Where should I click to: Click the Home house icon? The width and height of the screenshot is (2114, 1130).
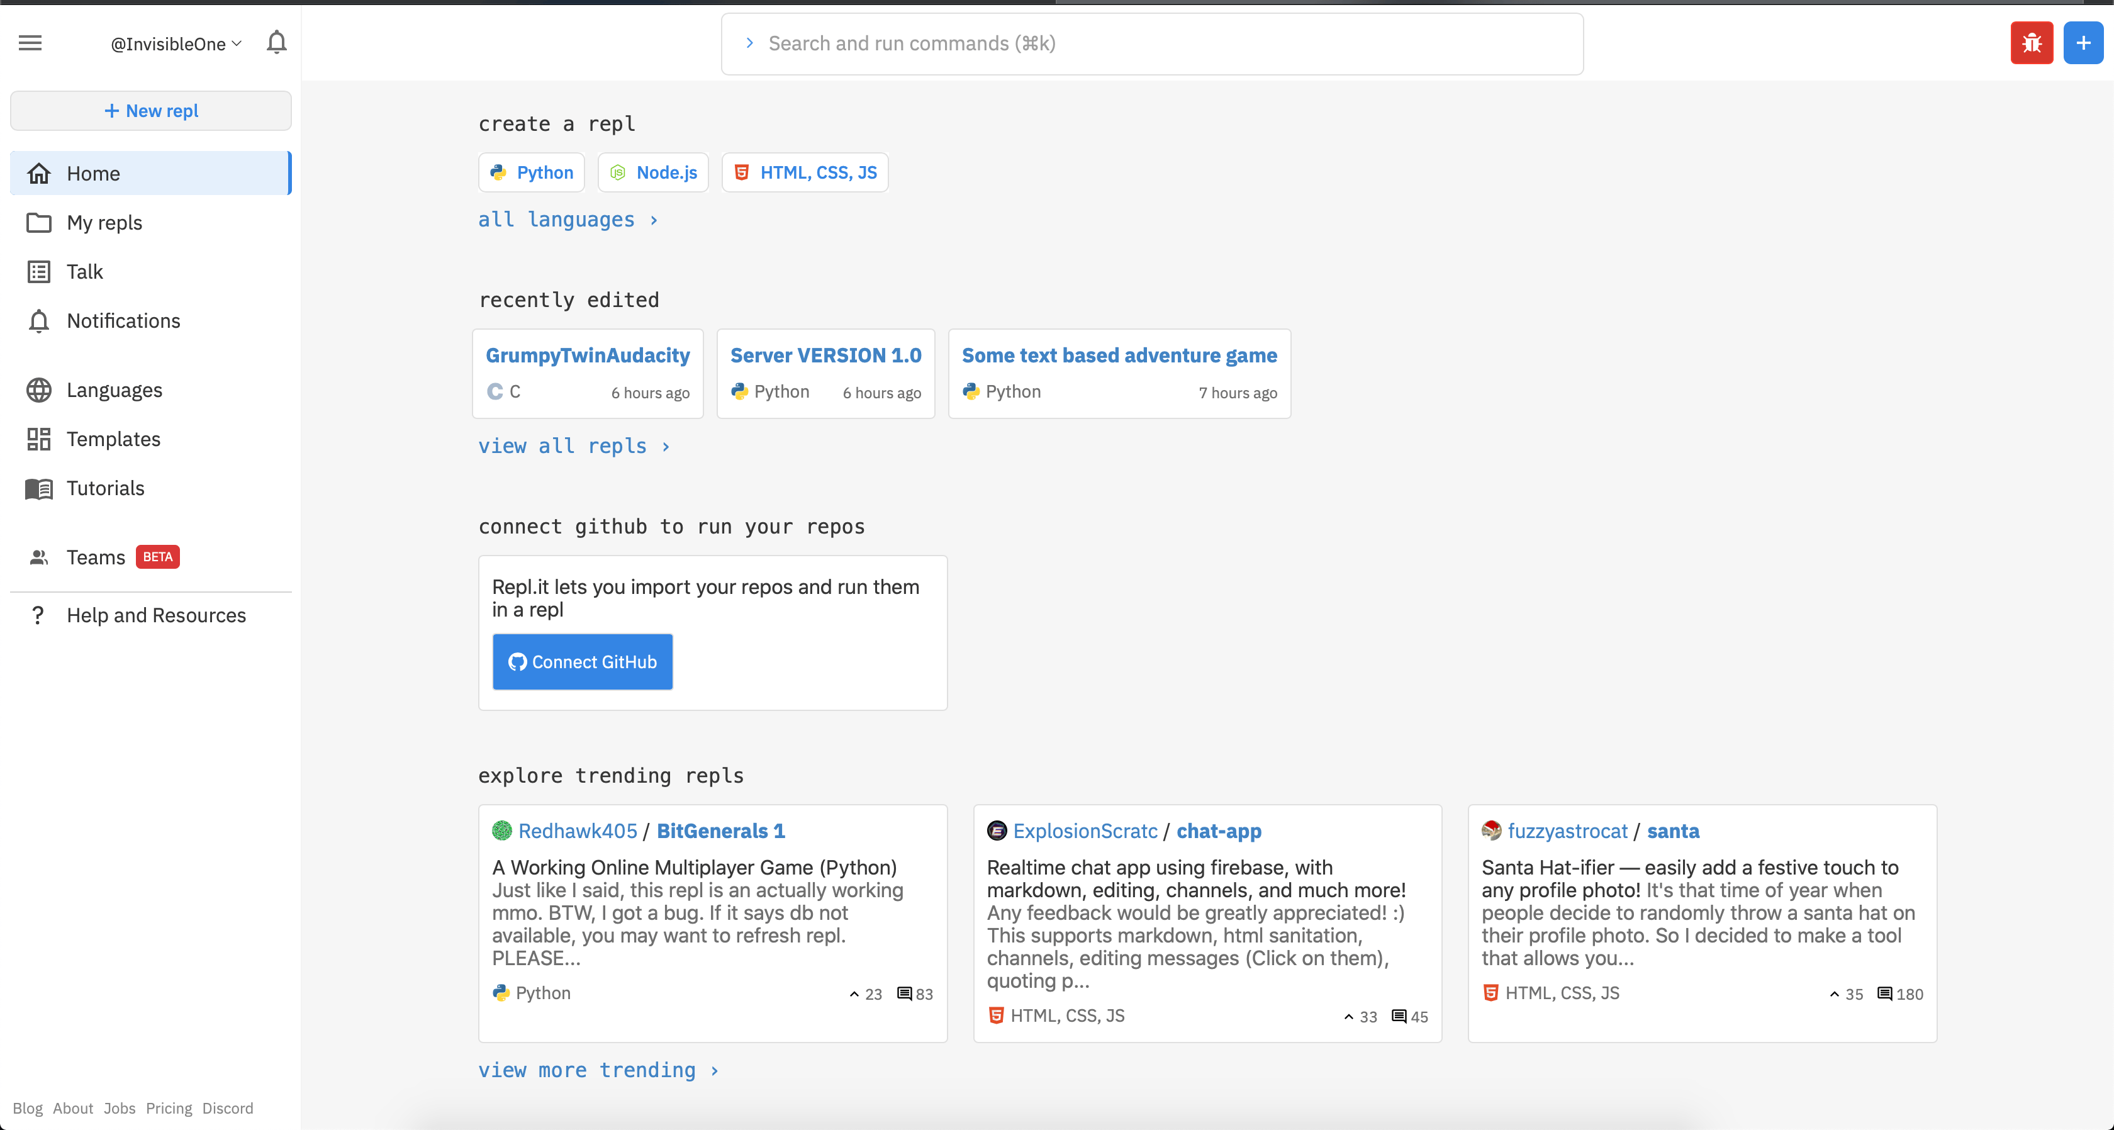click(x=38, y=173)
